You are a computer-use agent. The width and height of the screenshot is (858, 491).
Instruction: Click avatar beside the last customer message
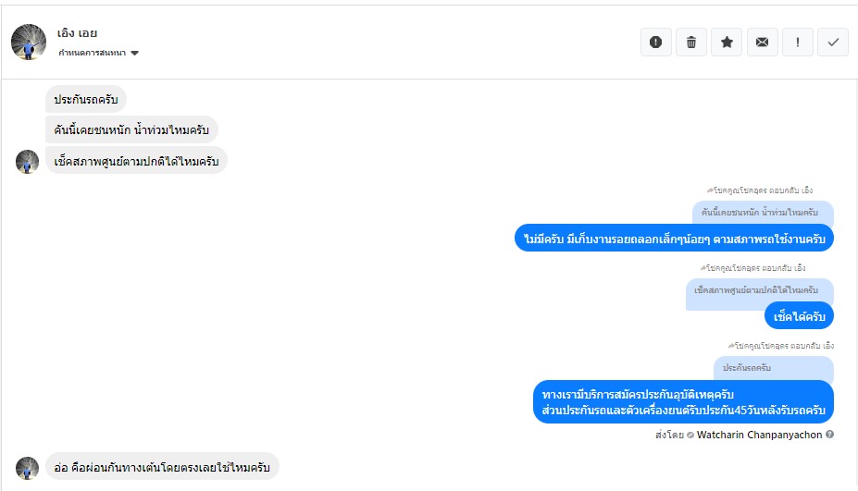click(28, 467)
